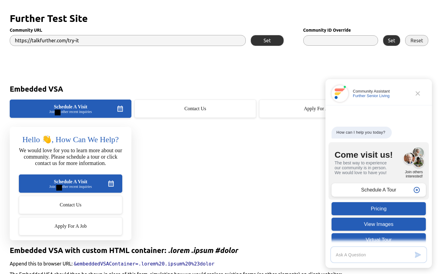438x274 pixels.
Task: Focus the Community ID Override field
Action: [340, 40]
